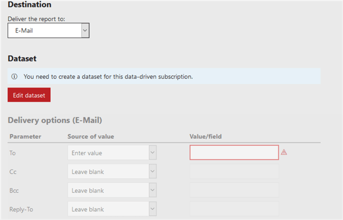Click the Destination section heading
This screenshot has width=343, height=220.
[30, 5]
